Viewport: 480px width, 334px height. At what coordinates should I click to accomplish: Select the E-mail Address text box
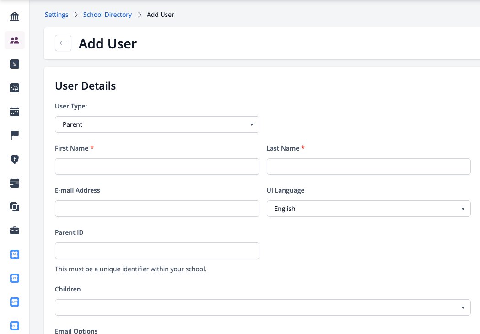click(x=157, y=209)
